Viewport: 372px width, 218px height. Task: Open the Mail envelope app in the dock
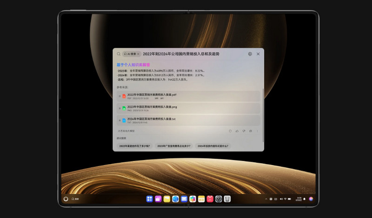tap(184, 199)
